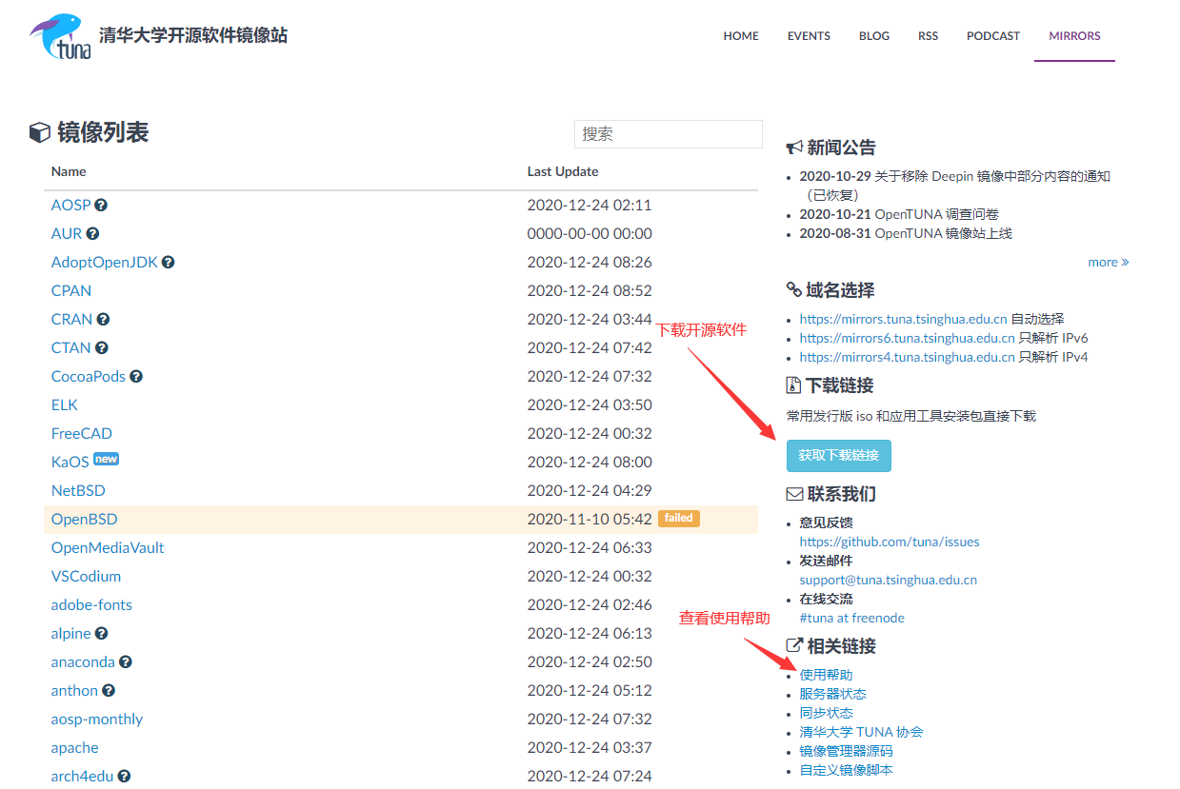Click the Last Update column header
Screen dimensions: 1180x789
click(563, 171)
